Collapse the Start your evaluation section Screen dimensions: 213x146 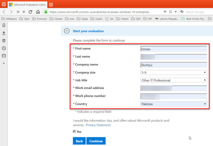click(67, 31)
